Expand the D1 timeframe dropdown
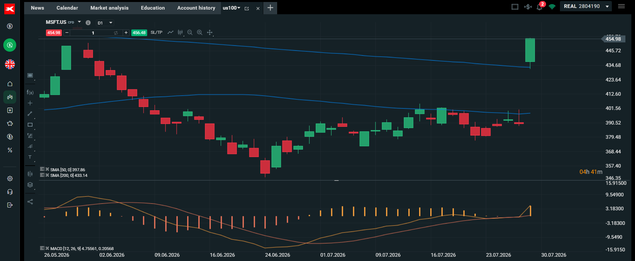 105,23
